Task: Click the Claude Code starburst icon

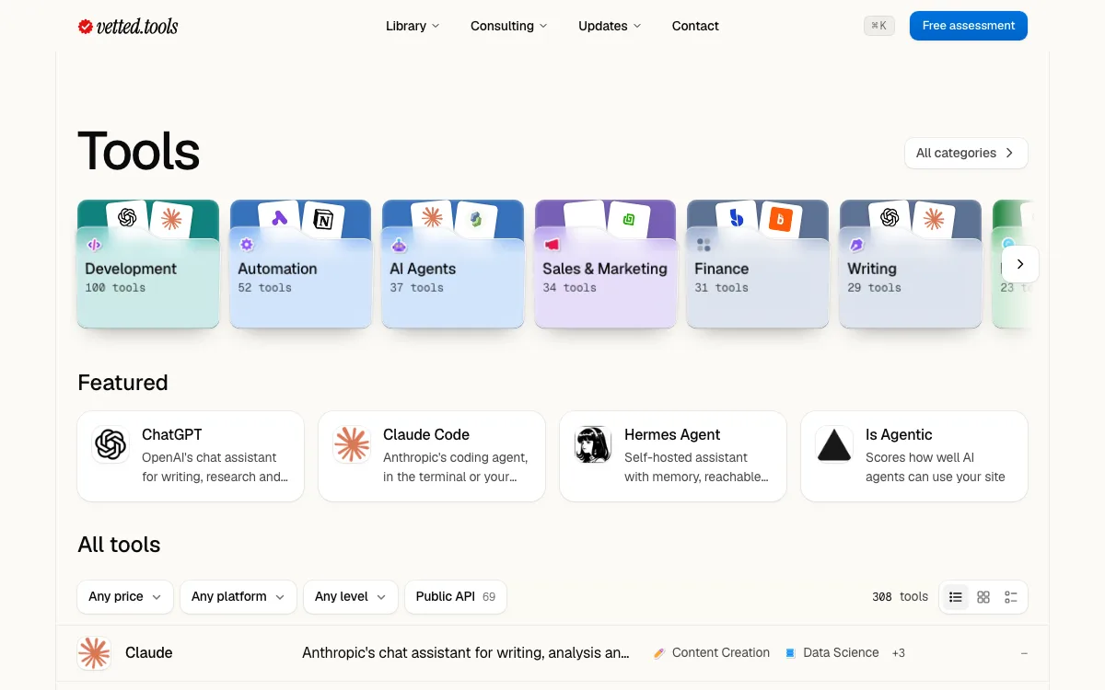Action: pyautogui.click(x=352, y=444)
